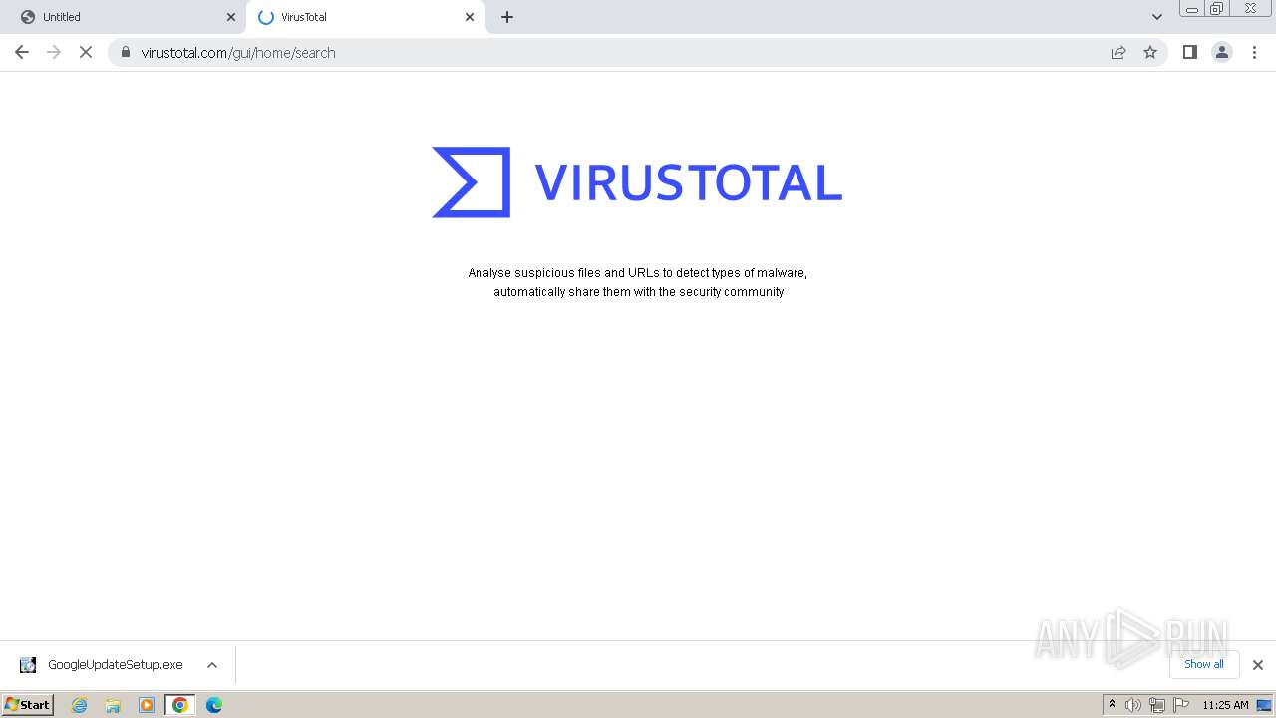The height and width of the screenshot is (718, 1276).
Task: Expand GoogleUpdateSetup.exe download options chevron
Action: [x=212, y=665]
